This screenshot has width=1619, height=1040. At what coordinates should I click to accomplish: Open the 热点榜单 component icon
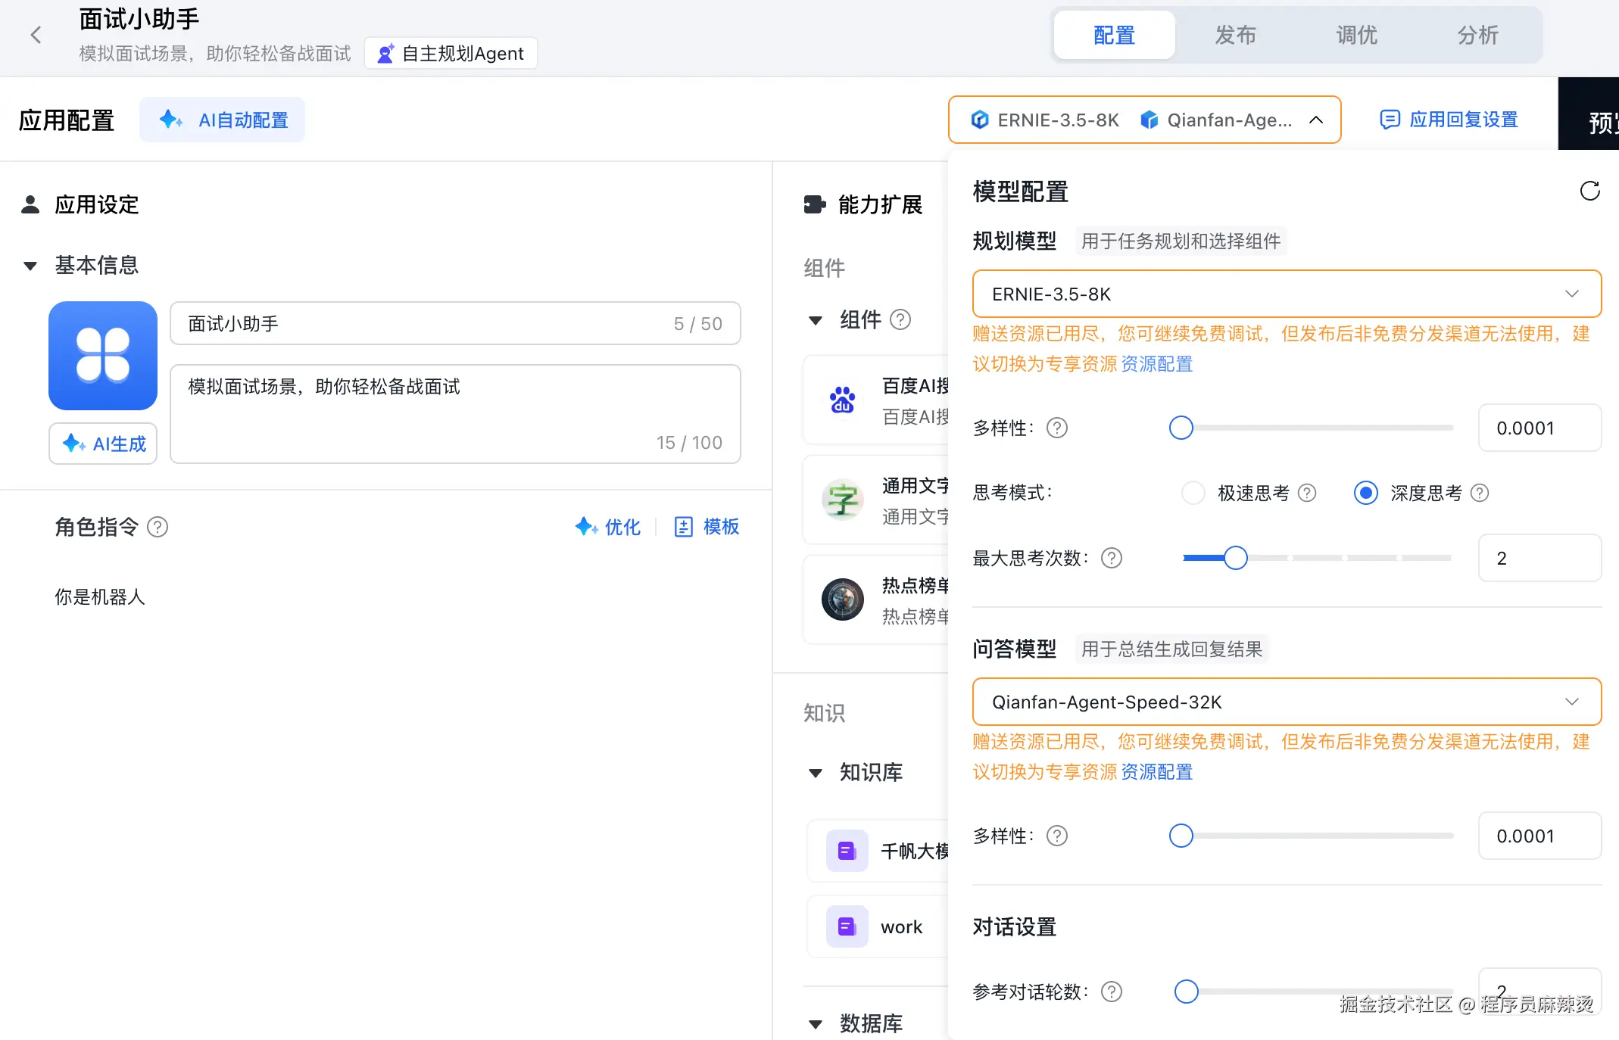point(842,599)
